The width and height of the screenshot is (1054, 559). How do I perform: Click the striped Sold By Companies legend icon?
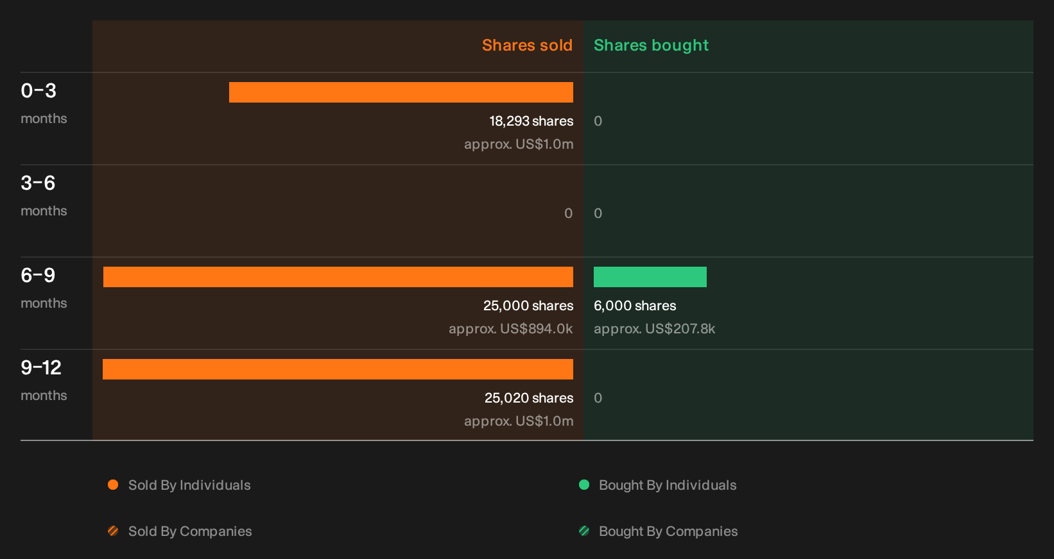point(113,531)
